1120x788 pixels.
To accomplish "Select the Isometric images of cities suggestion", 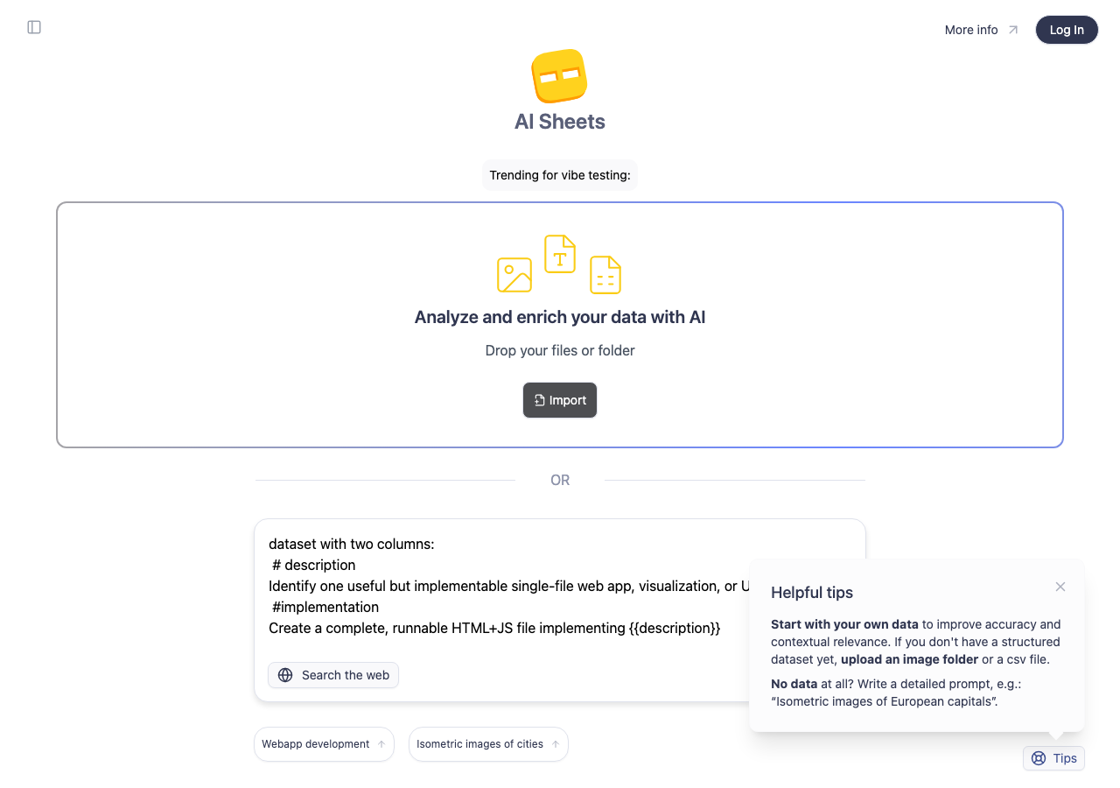I will [488, 744].
